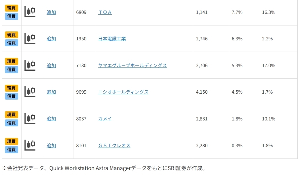Click 追加 link for ニシオホールディングス
The width and height of the screenshot is (301, 179).
[x=51, y=92]
